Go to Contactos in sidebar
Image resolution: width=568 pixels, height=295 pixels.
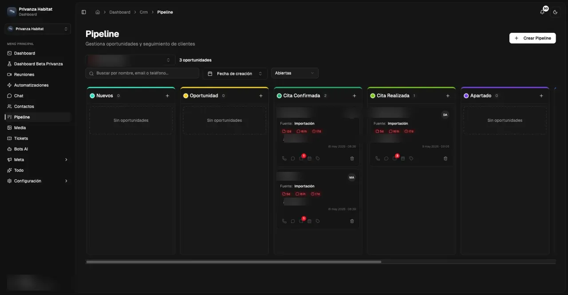tap(38, 106)
